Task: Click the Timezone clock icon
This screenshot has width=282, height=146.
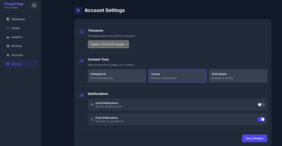Action: [x=82, y=32]
